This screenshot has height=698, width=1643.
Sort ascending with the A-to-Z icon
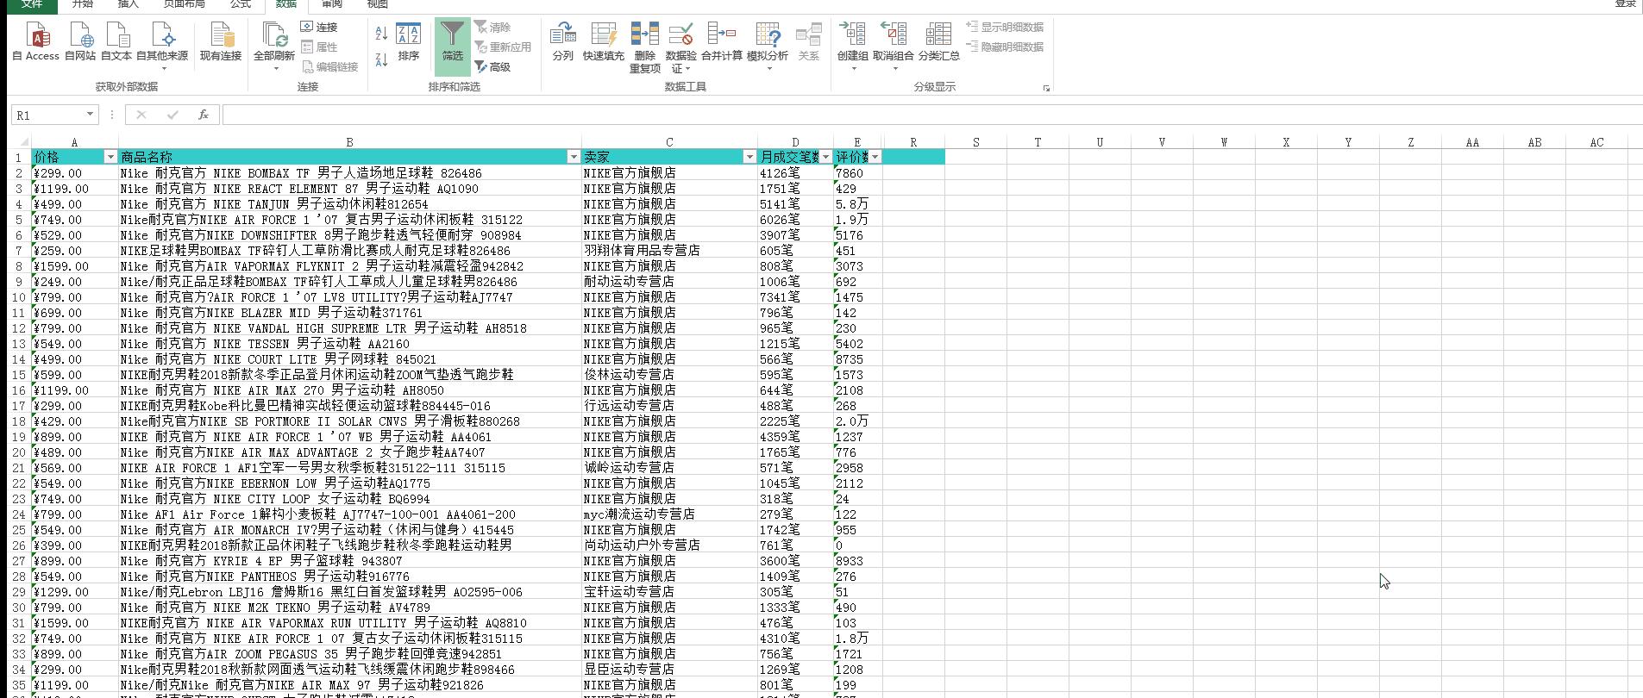point(381,34)
